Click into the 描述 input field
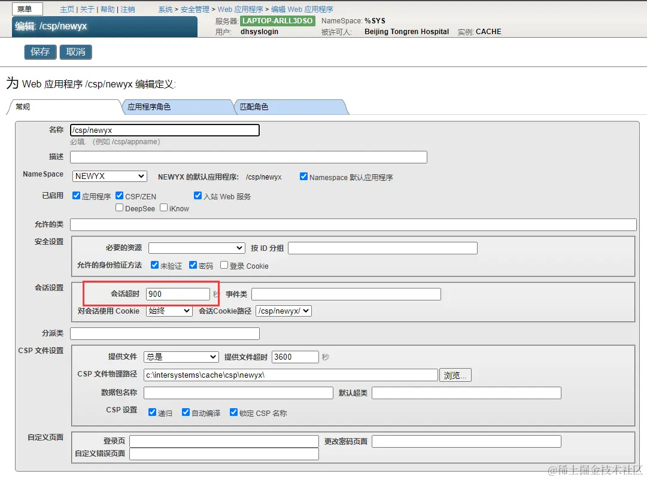 click(248, 157)
